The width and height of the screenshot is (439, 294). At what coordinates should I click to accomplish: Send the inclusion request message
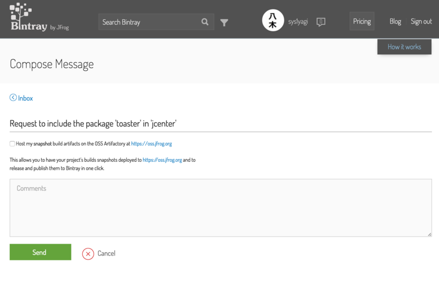[40, 252]
